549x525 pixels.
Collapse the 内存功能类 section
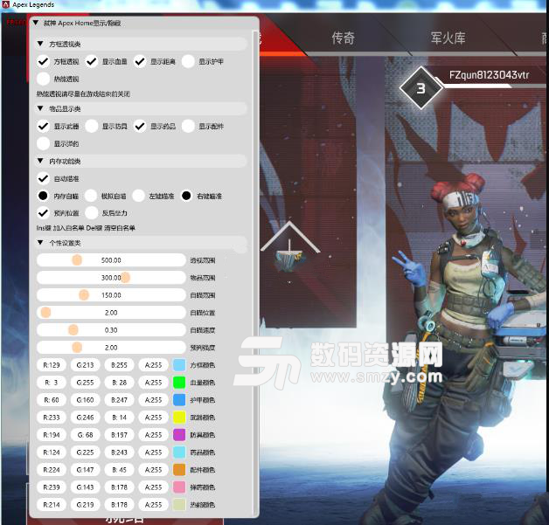[40, 161]
